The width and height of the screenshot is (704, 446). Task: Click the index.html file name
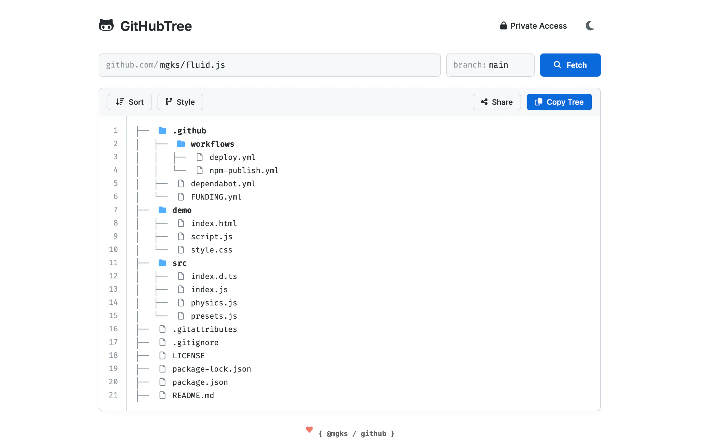click(x=214, y=223)
